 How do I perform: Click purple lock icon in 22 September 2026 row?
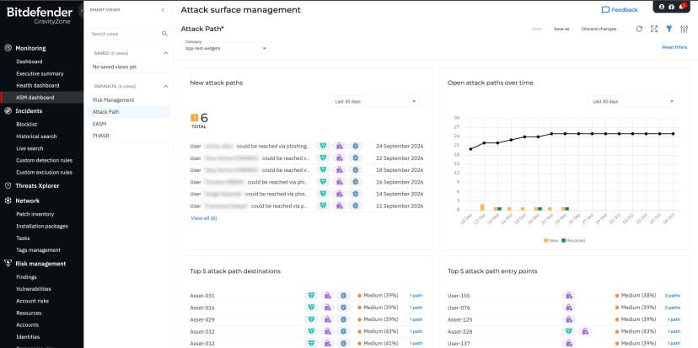tap(339, 158)
